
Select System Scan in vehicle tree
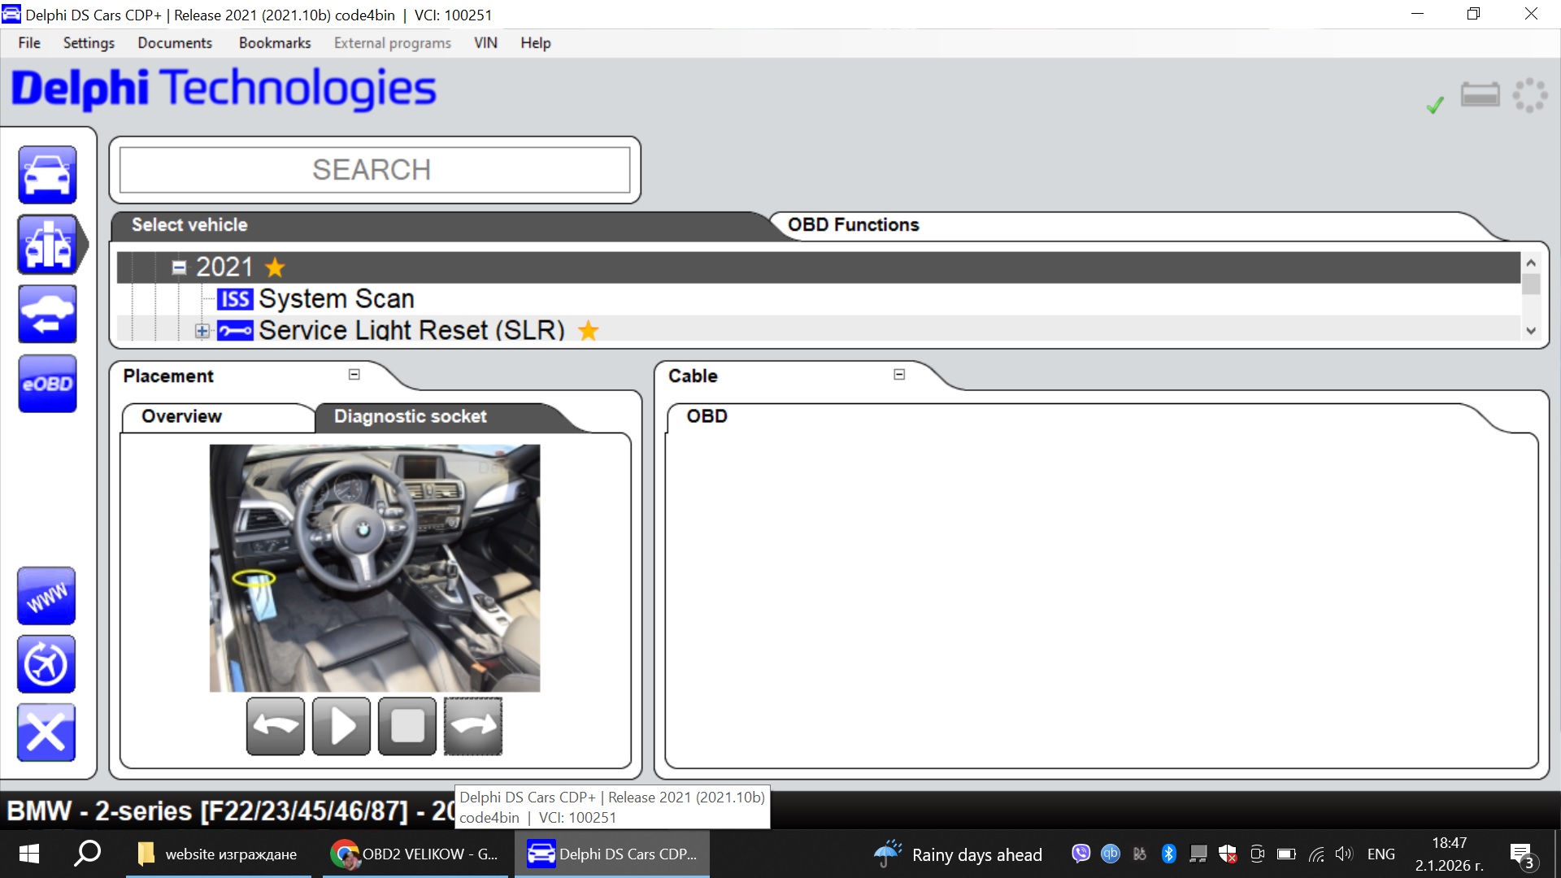coord(336,299)
